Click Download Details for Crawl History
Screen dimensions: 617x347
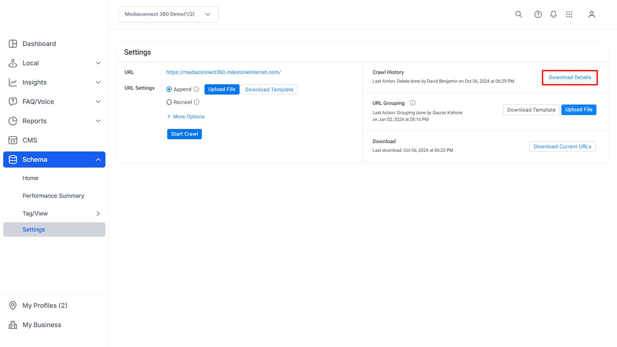tap(570, 78)
